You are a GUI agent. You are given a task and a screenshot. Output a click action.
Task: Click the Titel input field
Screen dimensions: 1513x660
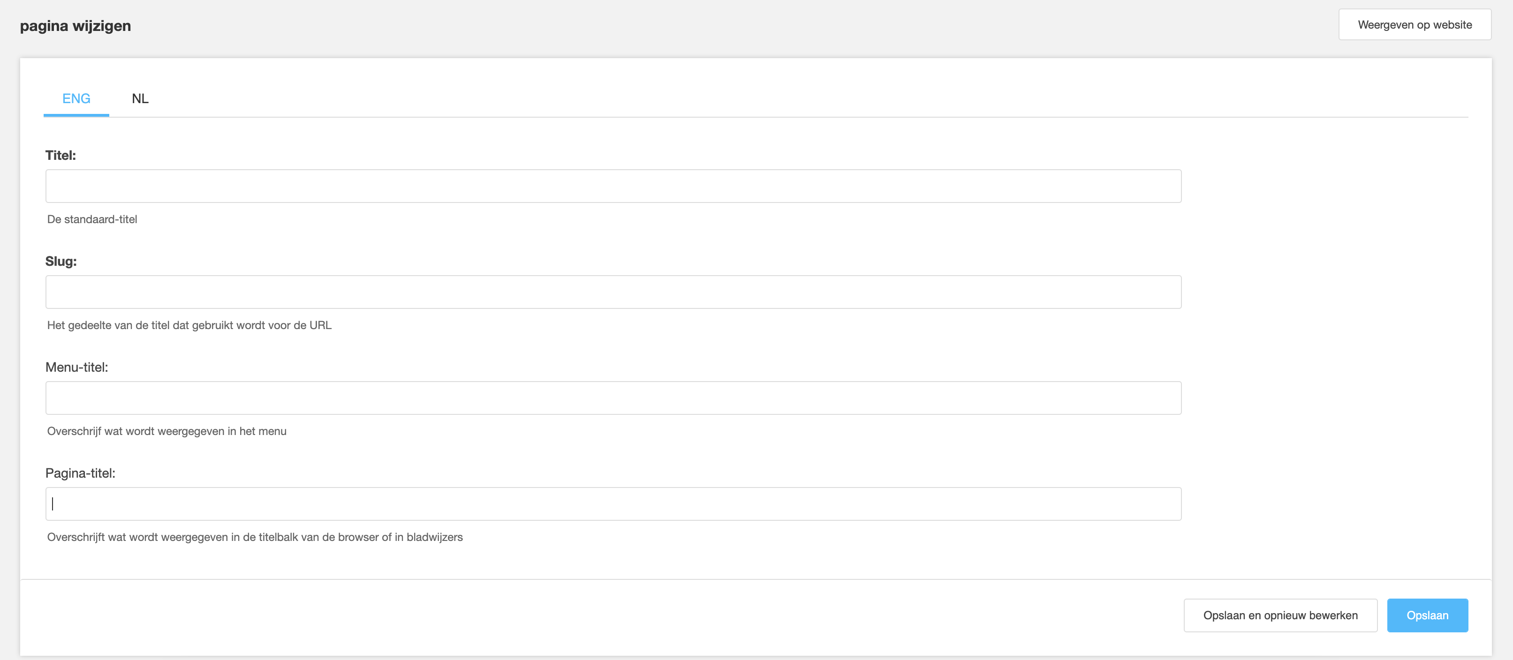coord(613,186)
